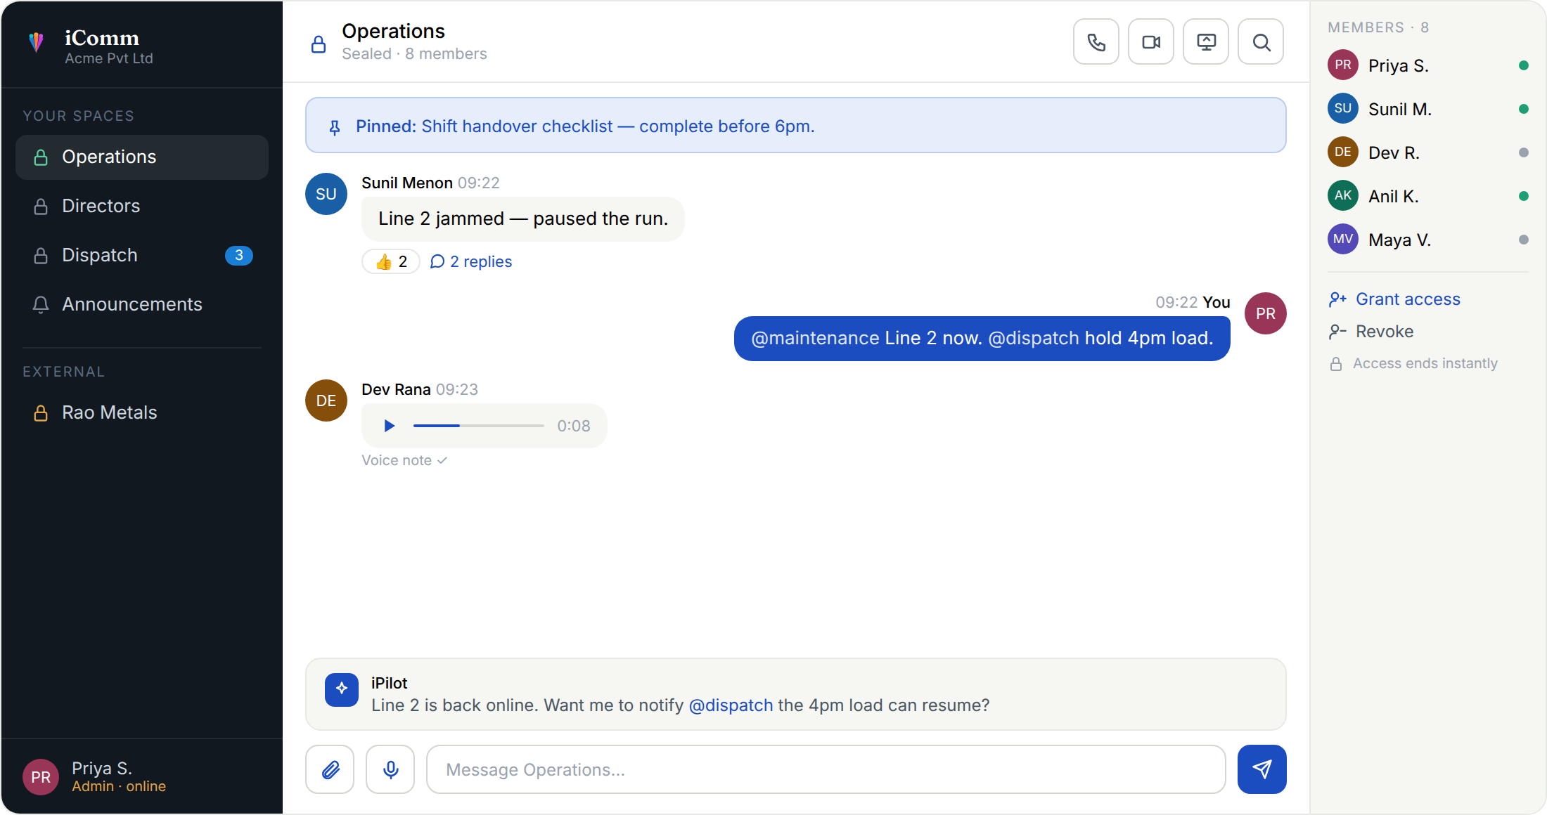This screenshot has width=1547, height=815.
Task: Seek within the voice note progress bar
Action: [x=478, y=426]
